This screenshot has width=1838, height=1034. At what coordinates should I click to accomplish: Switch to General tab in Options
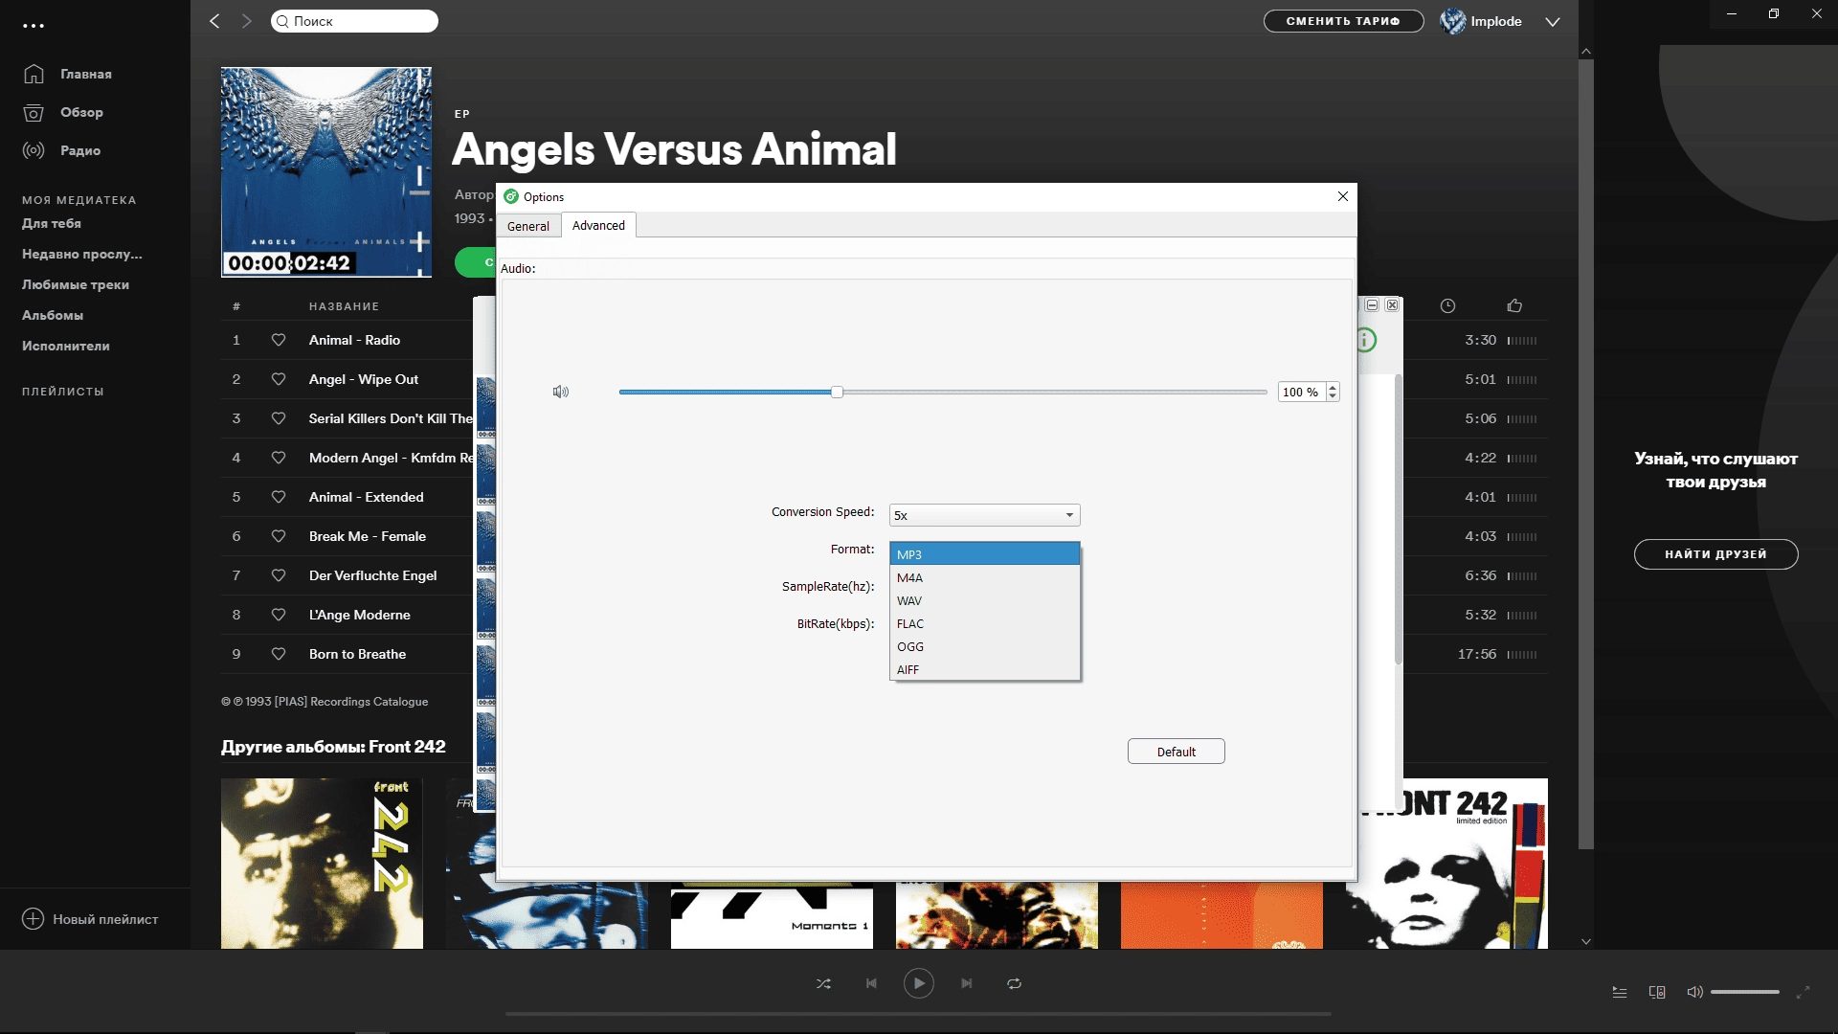[528, 226]
